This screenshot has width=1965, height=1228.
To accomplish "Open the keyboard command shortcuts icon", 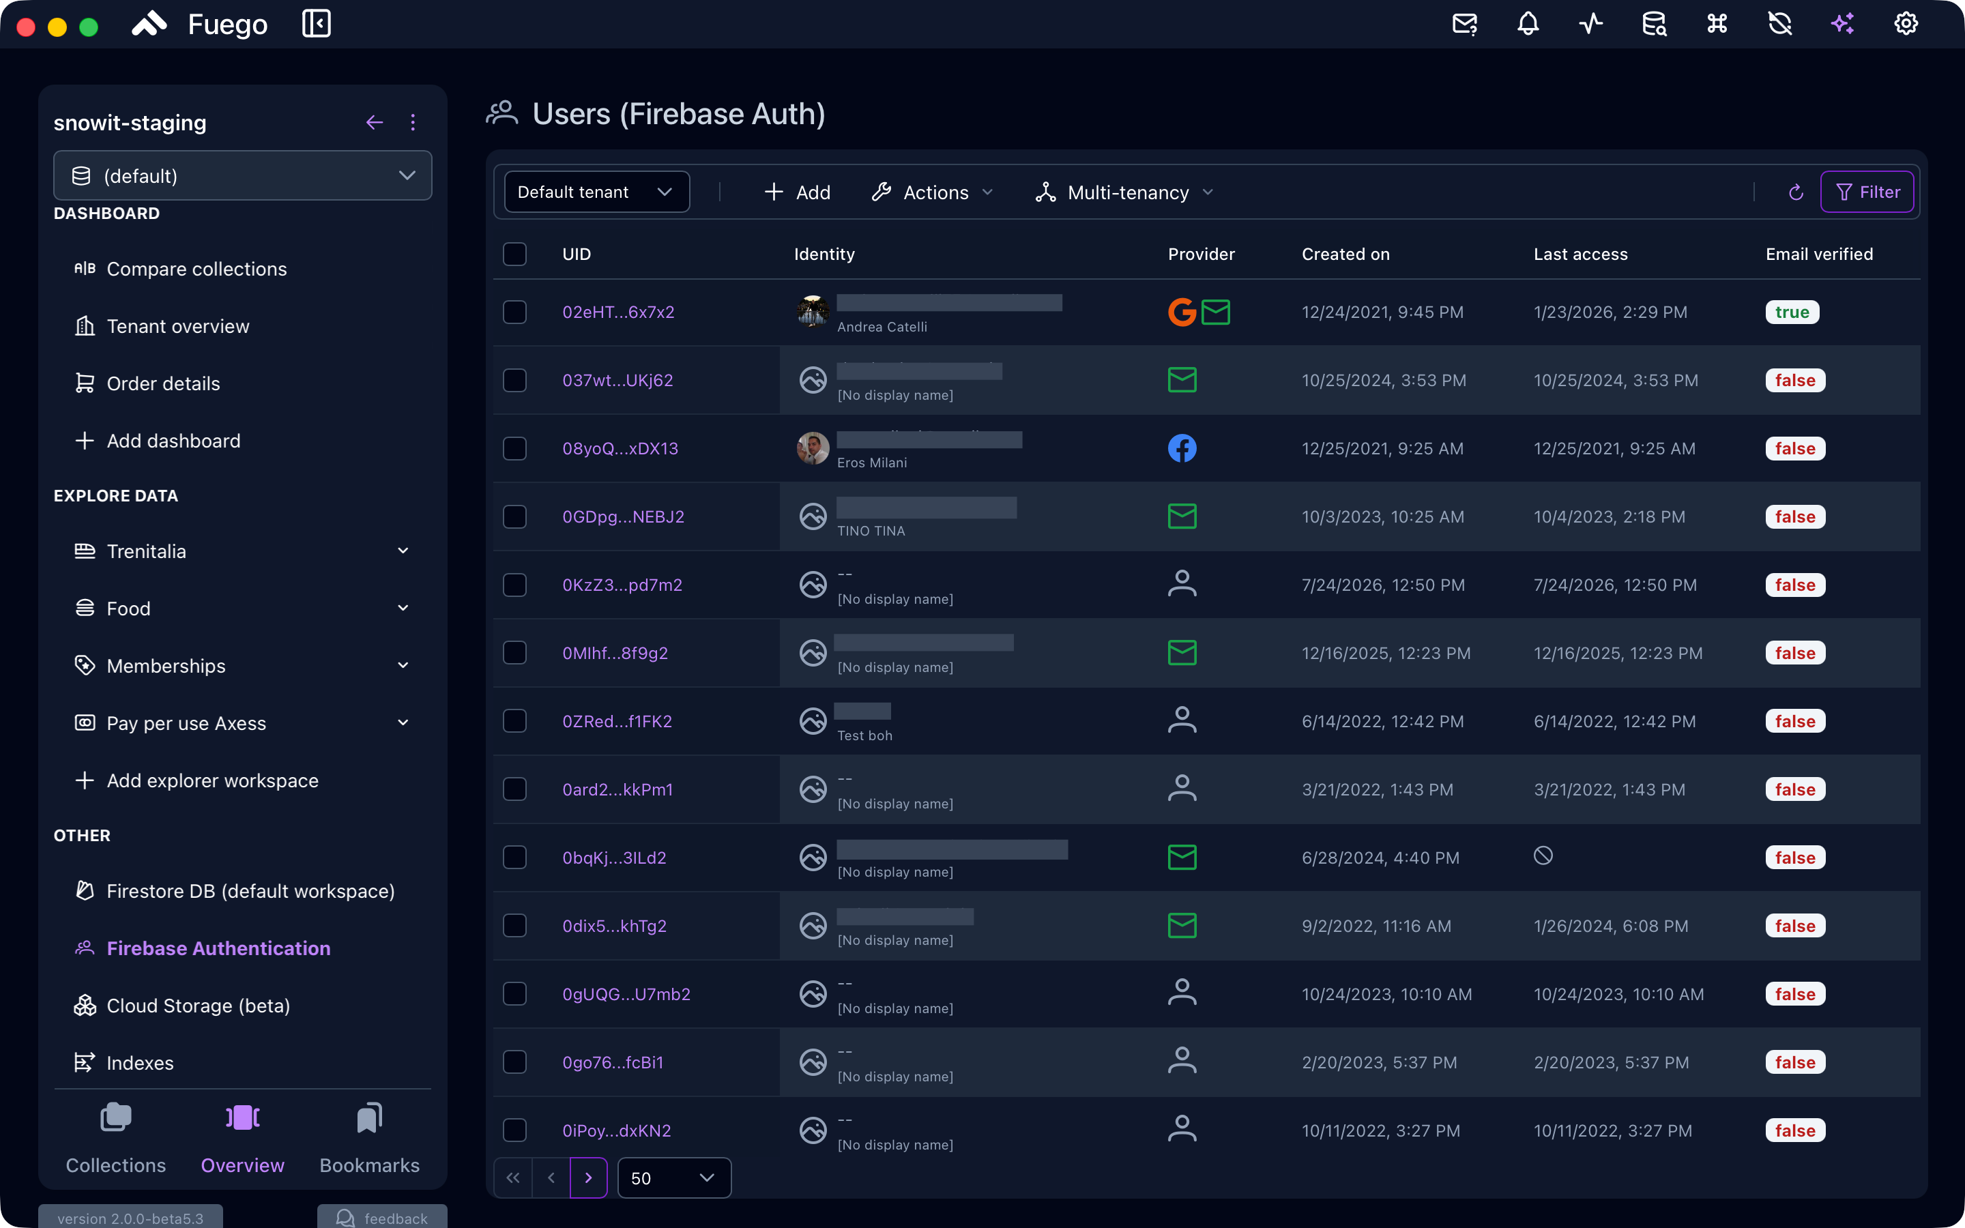I will [x=1717, y=24].
